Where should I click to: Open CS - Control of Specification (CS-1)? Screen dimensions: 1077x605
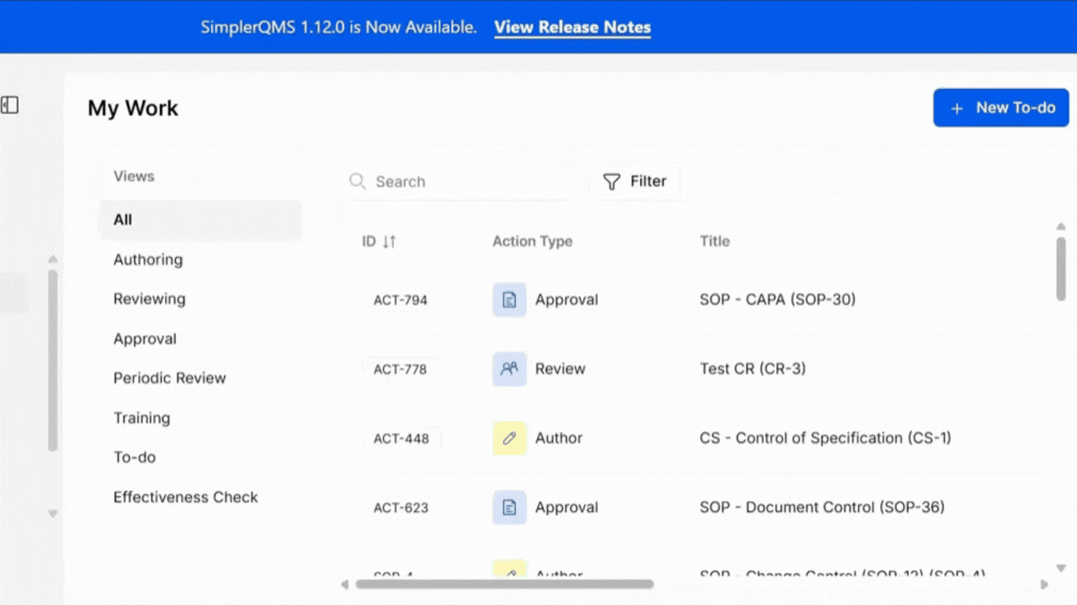coord(825,438)
